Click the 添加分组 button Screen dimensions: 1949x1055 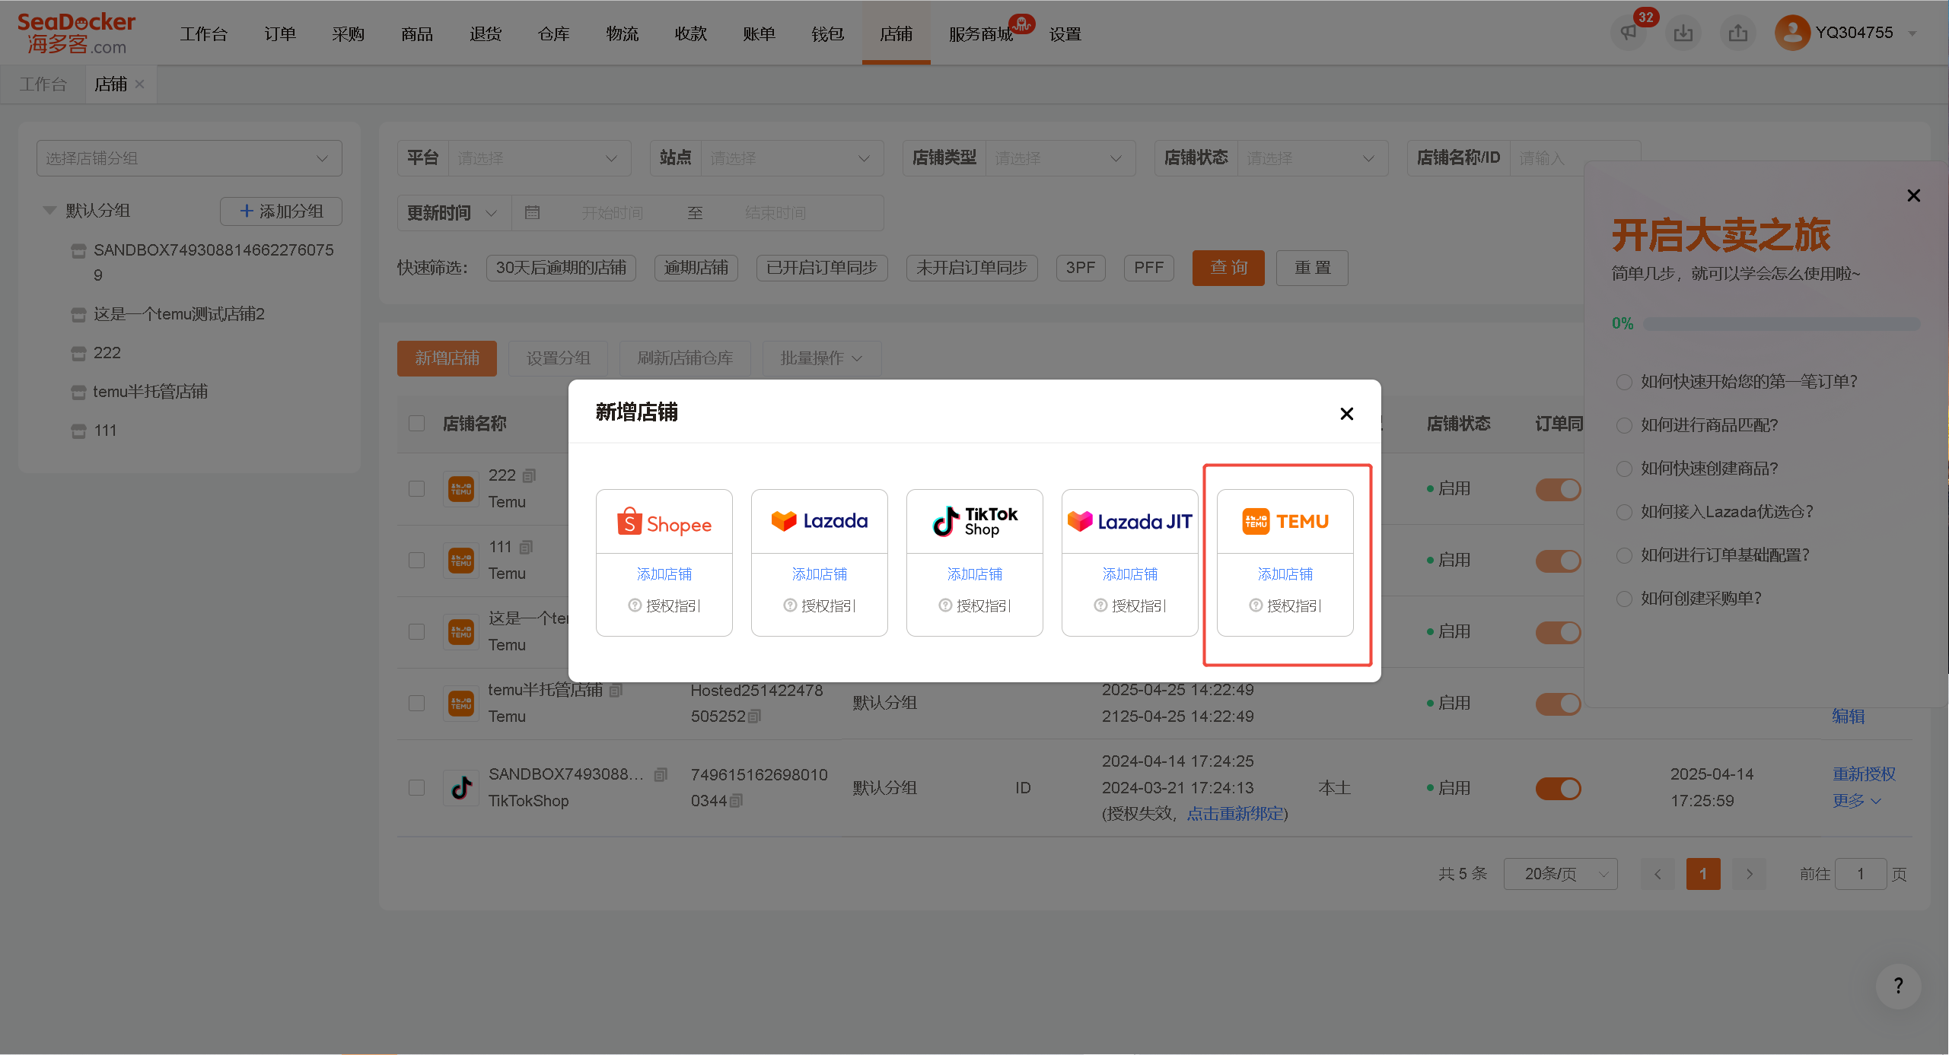click(x=281, y=211)
